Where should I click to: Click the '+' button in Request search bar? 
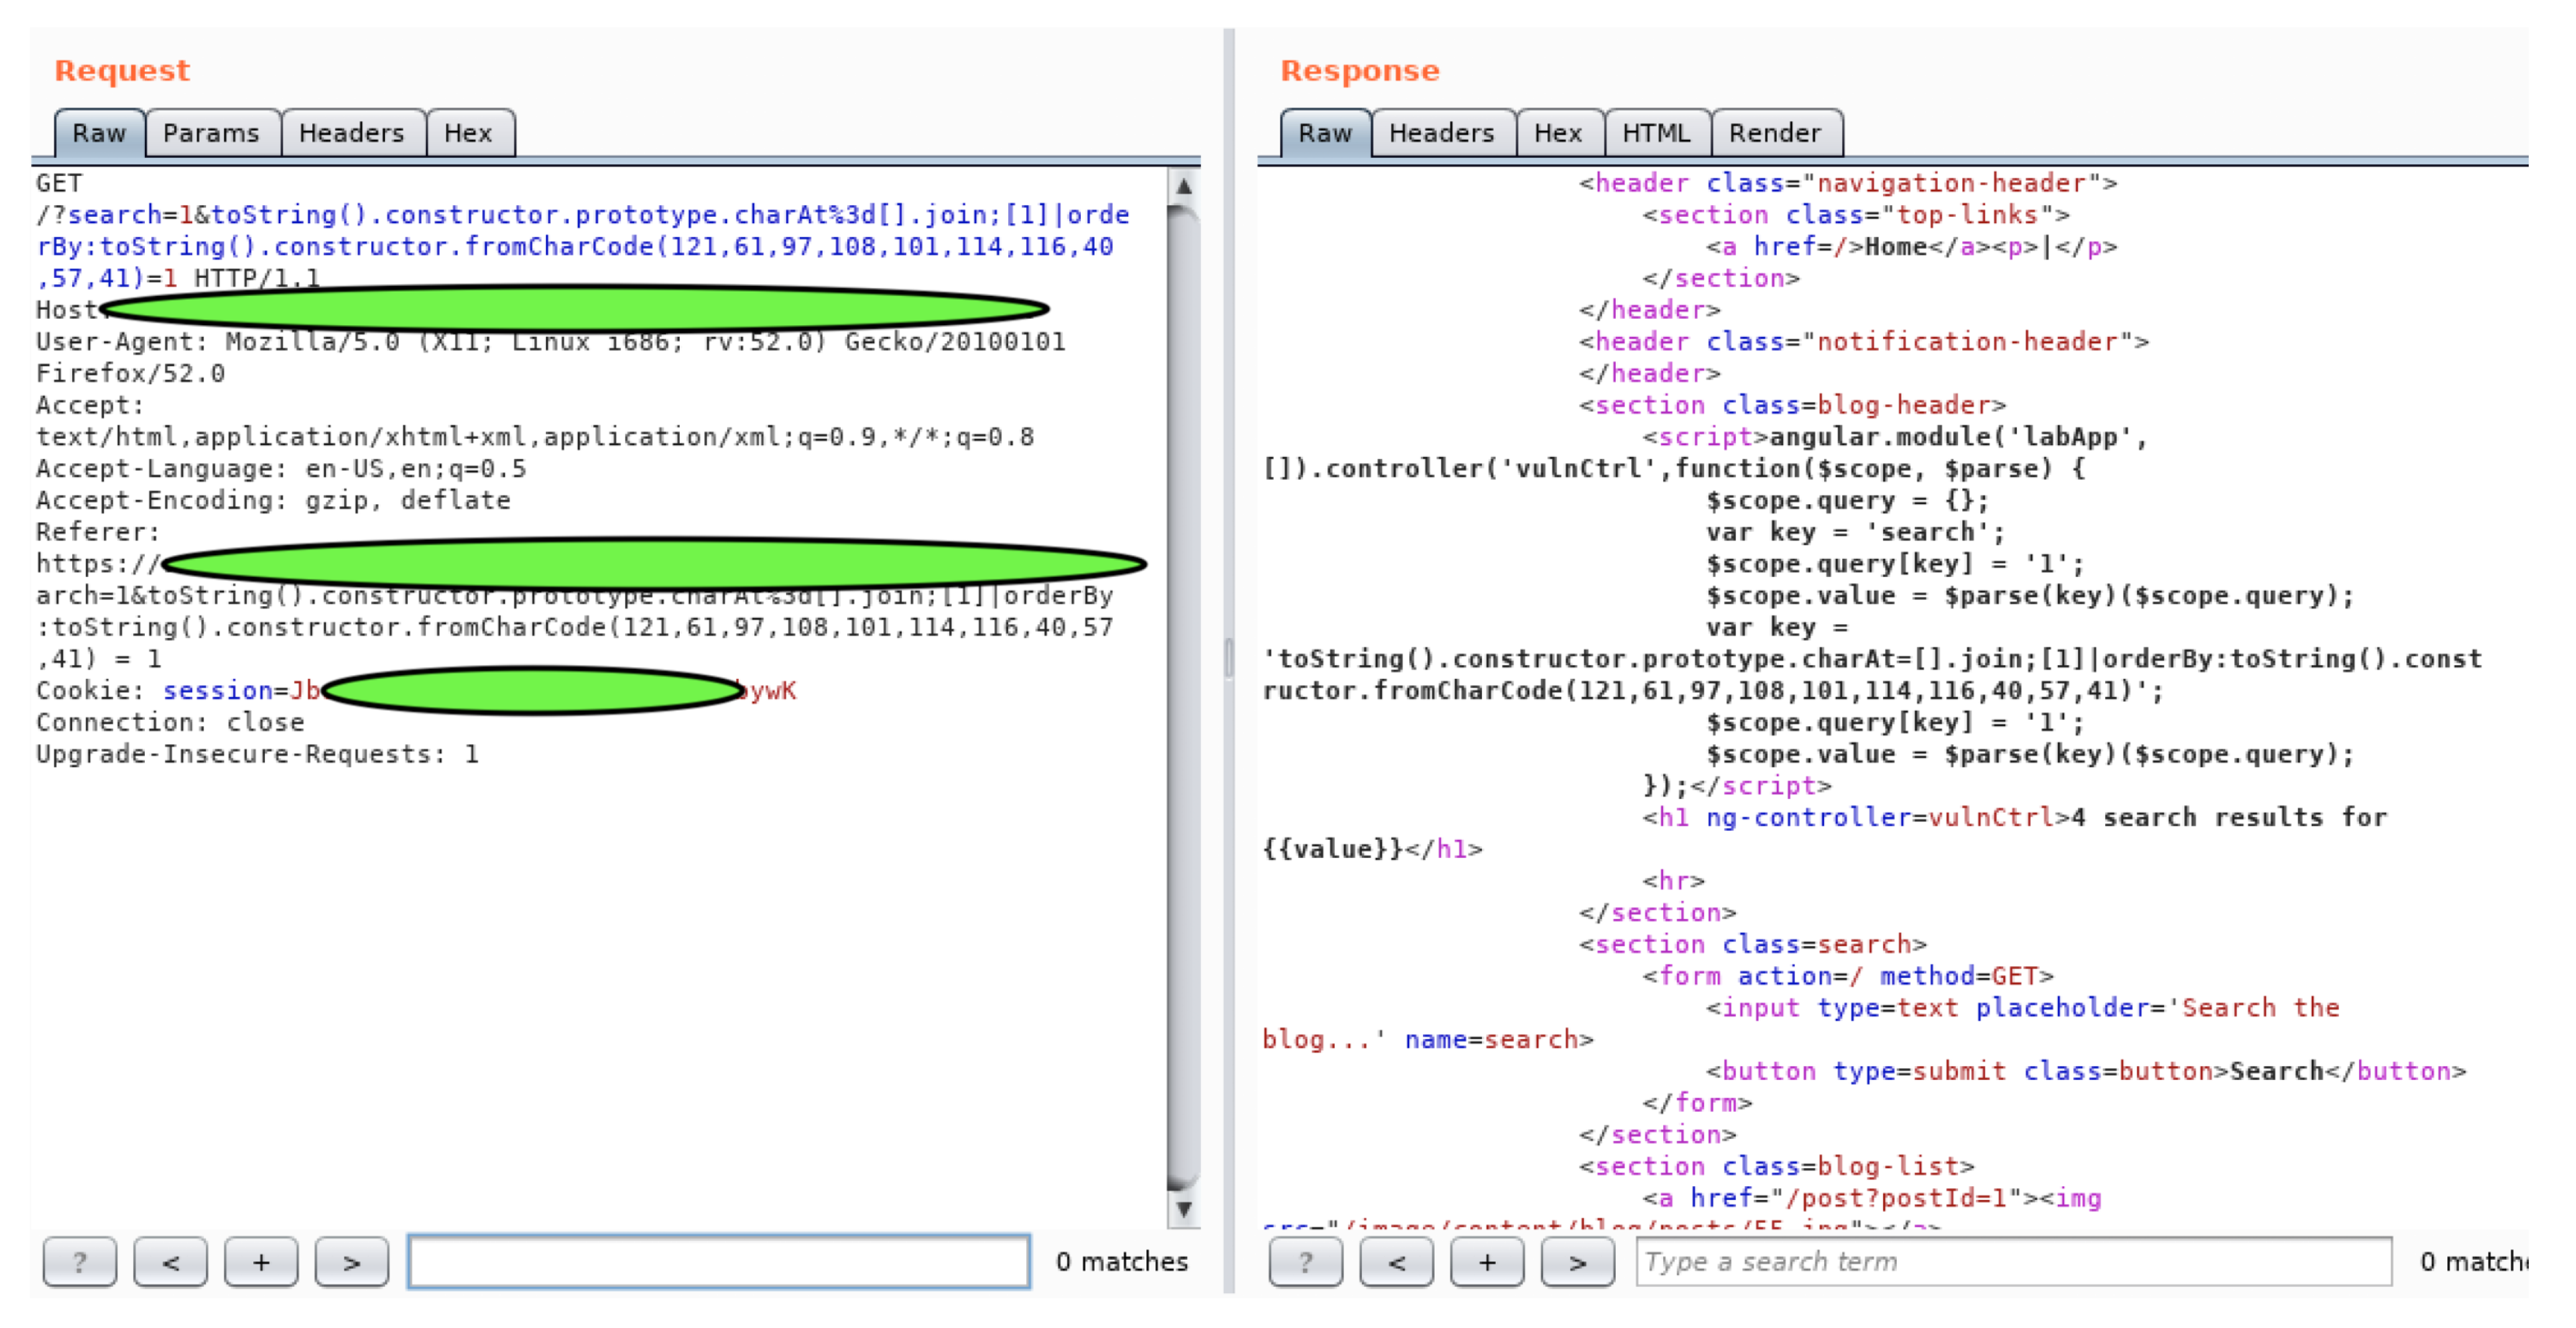[261, 1262]
